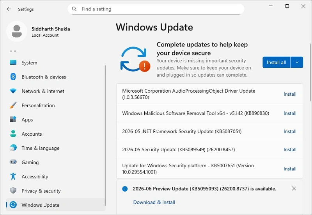312x215 pixels.
Task: Select the Windows Update label in sidebar
Action: point(41,205)
